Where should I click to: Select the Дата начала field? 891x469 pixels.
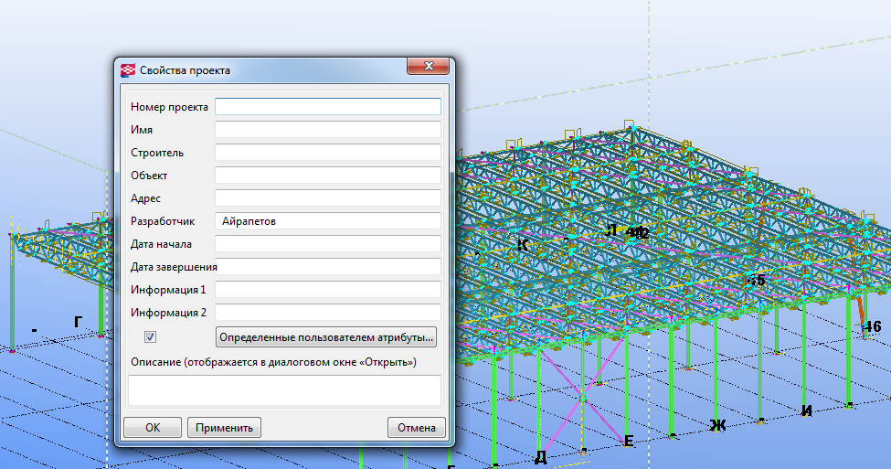click(327, 244)
